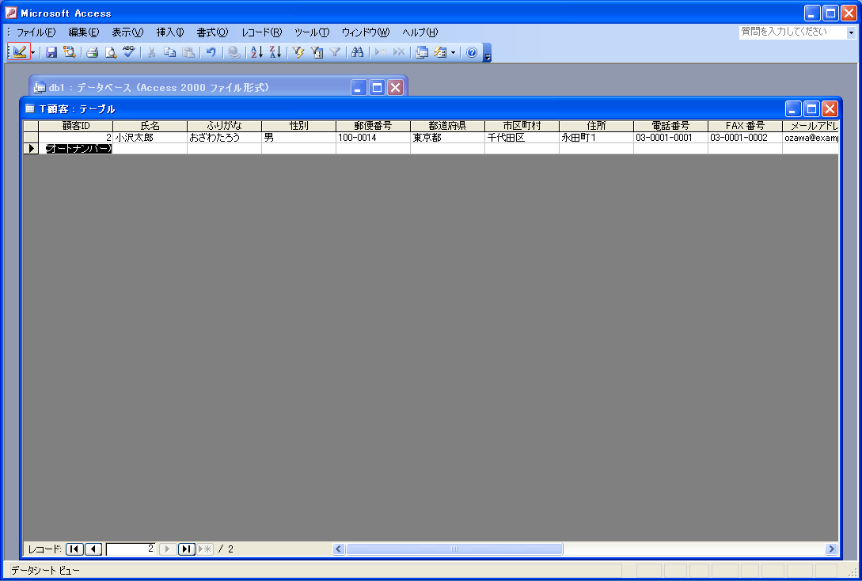Click the Paste clipboard icon
Viewport: 862px width, 581px height.
pyautogui.click(x=188, y=52)
